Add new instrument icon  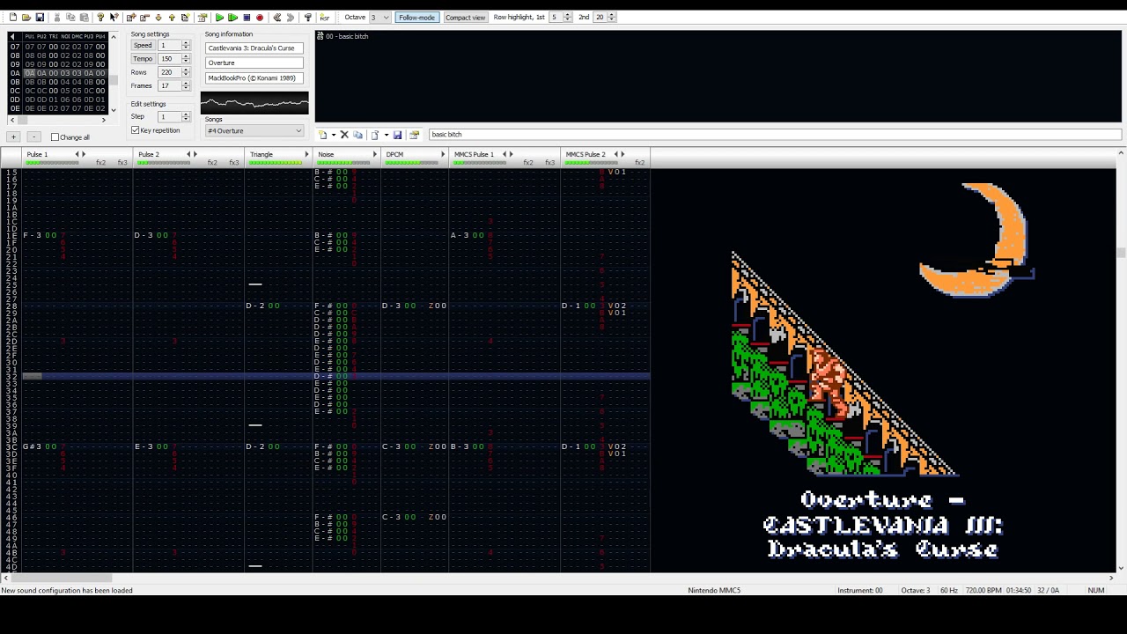(x=322, y=135)
